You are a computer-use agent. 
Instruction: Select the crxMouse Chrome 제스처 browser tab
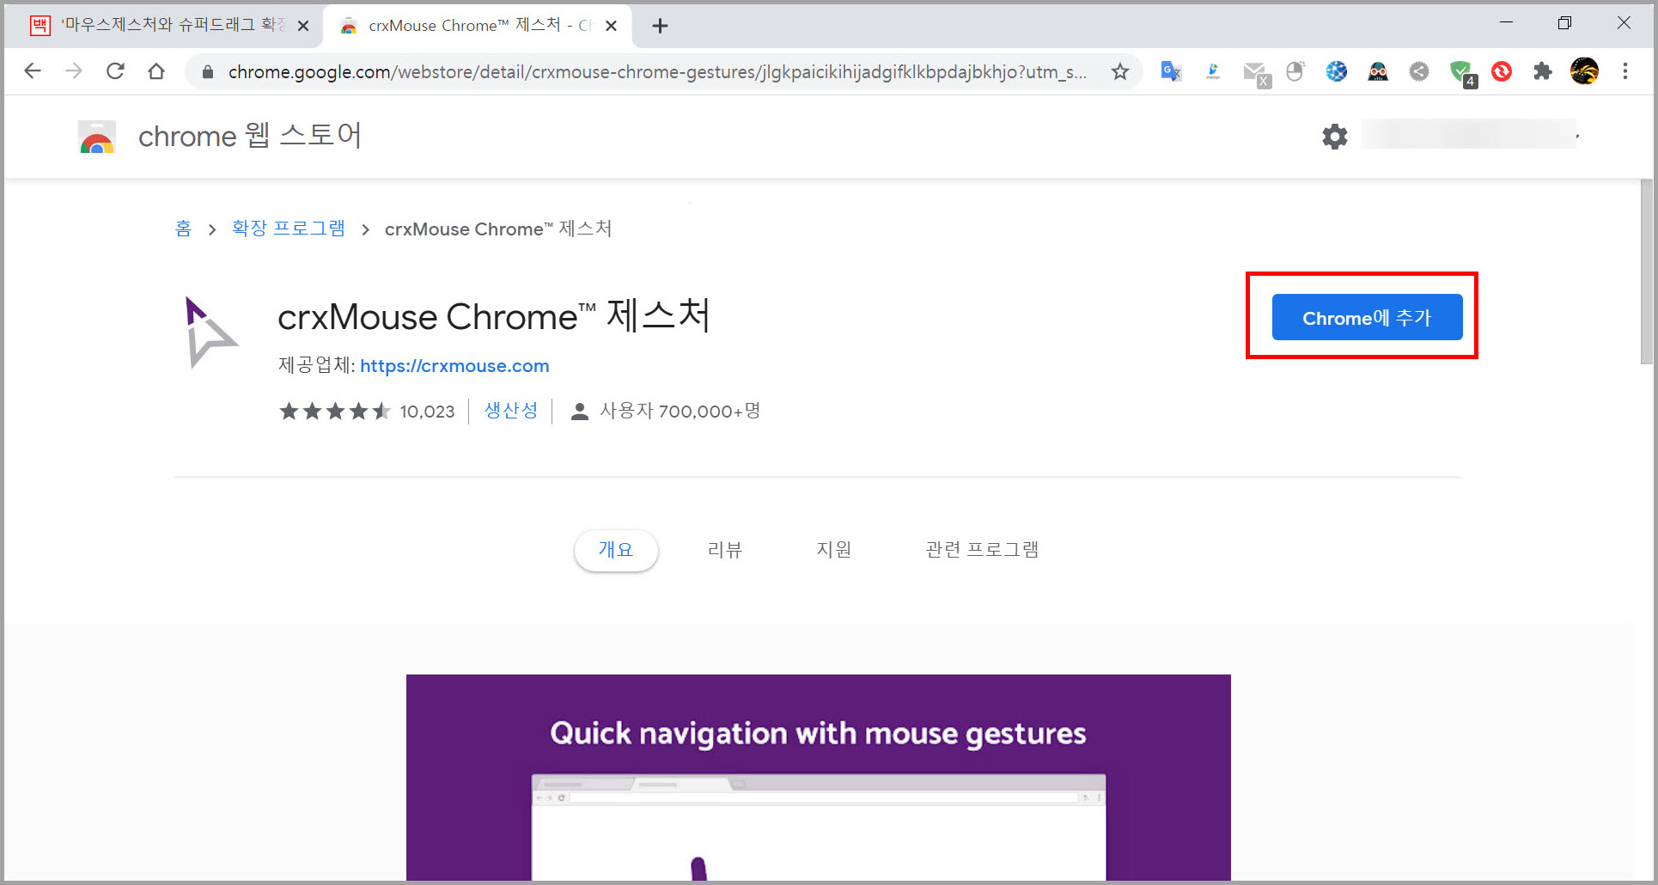pos(477,26)
